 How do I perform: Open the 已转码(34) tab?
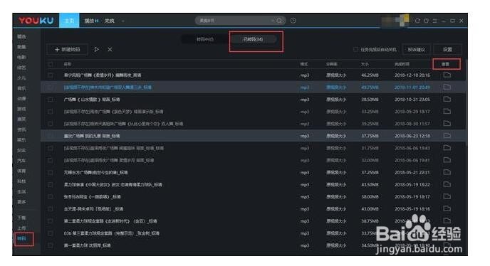253,39
